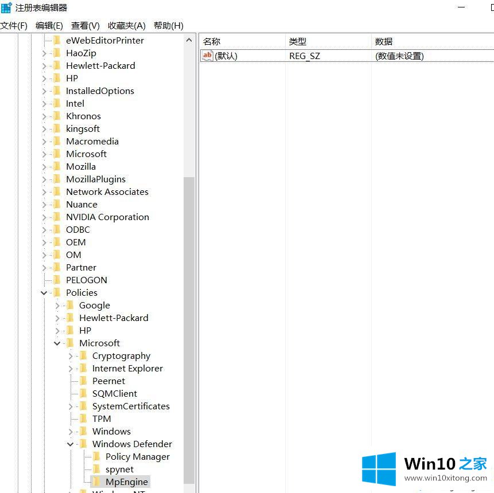Minimize the Registry Editor window
Viewport: 494px width, 493px height.
click(461, 7)
